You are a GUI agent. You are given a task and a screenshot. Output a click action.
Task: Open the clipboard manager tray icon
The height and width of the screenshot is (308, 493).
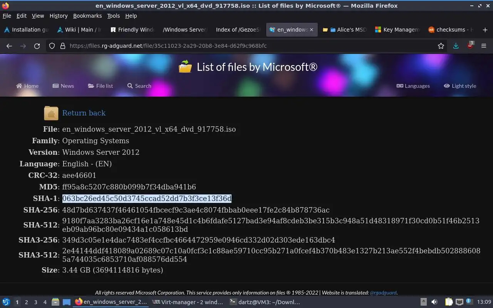tap(449, 302)
